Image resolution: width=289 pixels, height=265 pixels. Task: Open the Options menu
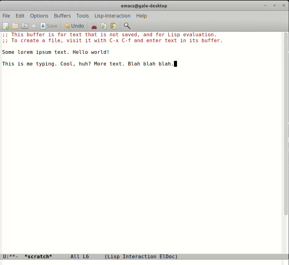tap(39, 16)
